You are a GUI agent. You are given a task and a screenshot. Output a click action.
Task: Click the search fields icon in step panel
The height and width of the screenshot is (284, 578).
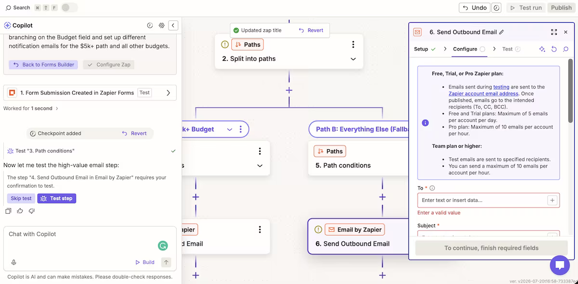[566, 49]
